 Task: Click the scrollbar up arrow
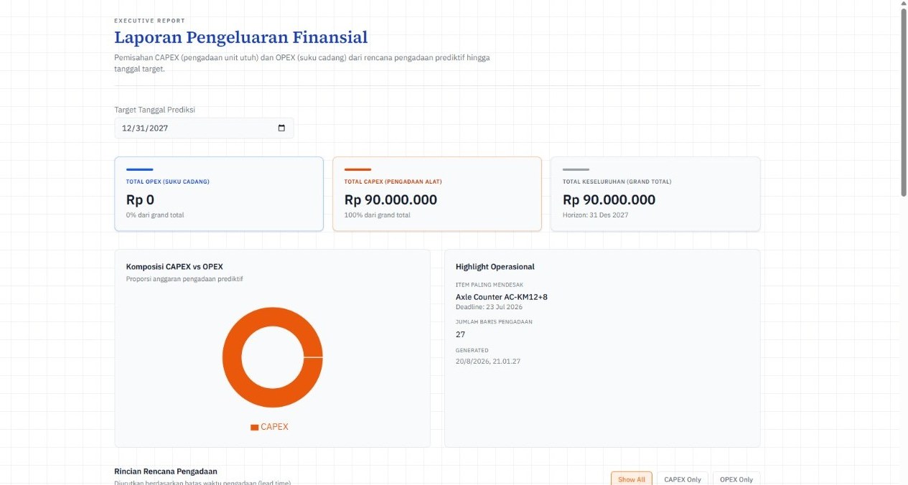pyautogui.click(x=904, y=4)
